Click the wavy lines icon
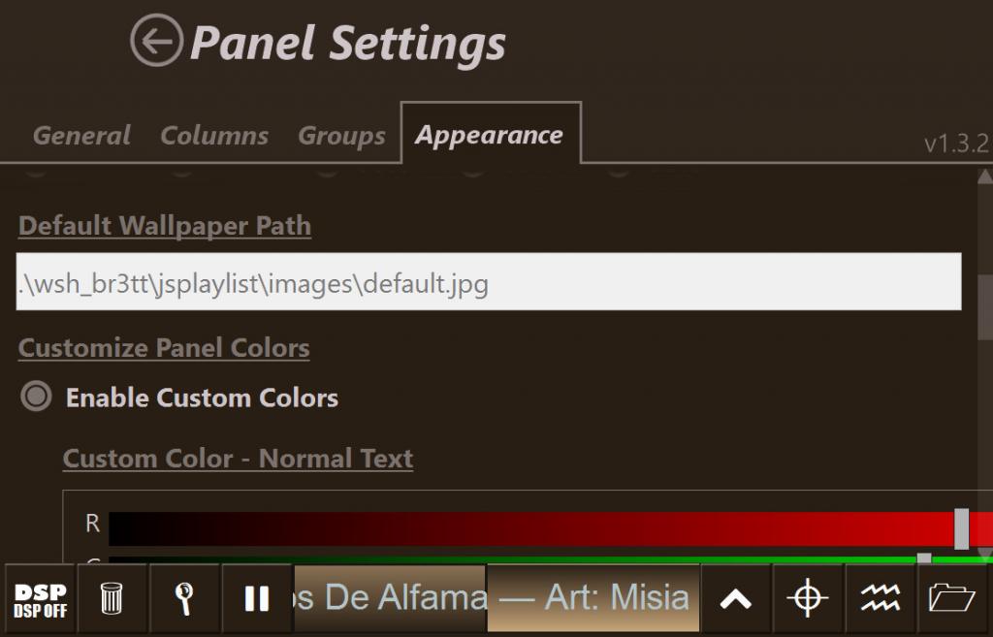 (880, 599)
